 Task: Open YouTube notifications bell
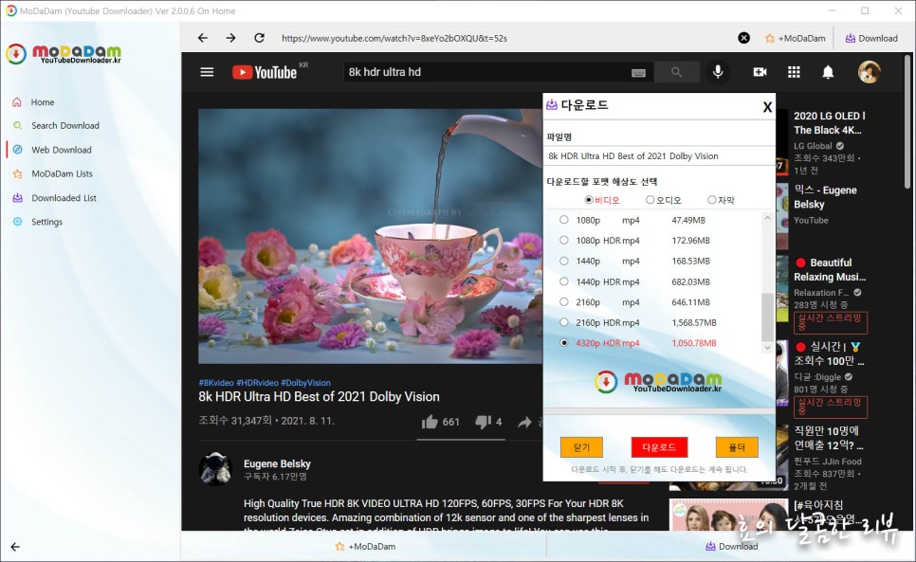pyautogui.click(x=827, y=71)
